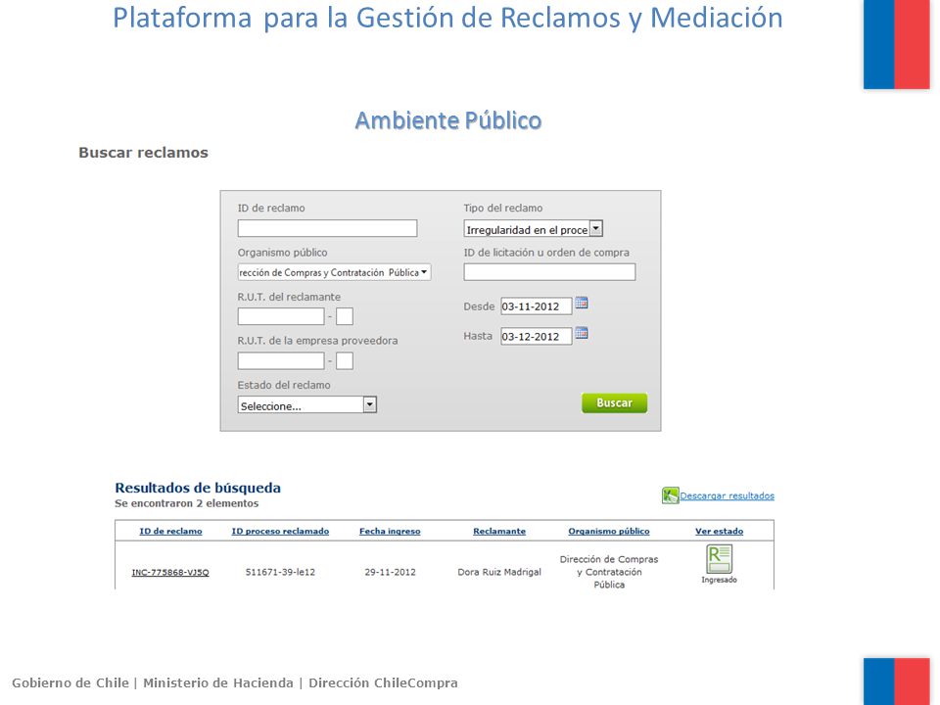Open reclamo INC-775868-VJ5Q link
The width and height of the screenshot is (940, 705).
pyautogui.click(x=170, y=573)
